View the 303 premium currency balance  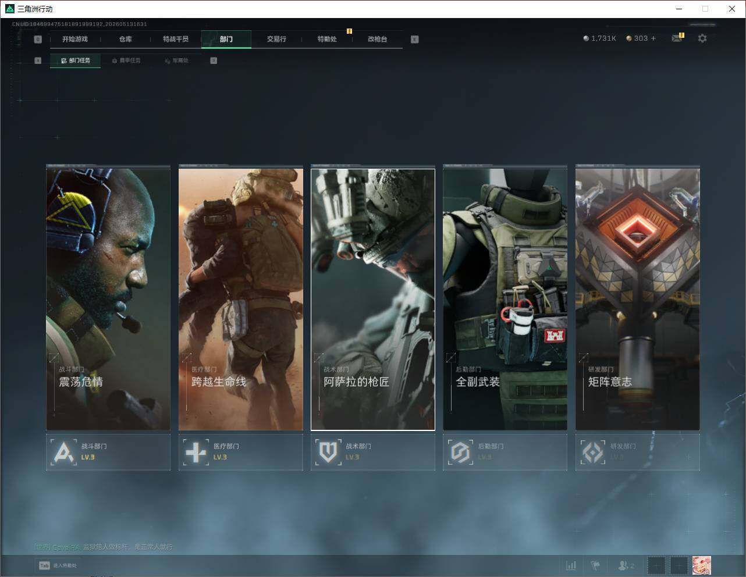(x=641, y=38)
